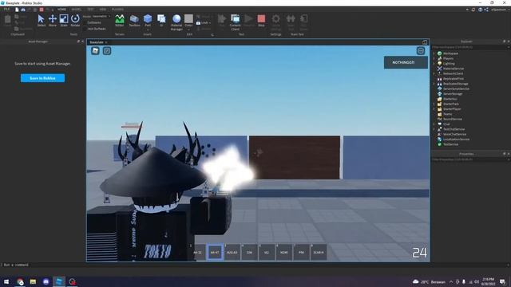Open the Mode dropdown in the ribbon
511x287 pixels.
(101, 16)
